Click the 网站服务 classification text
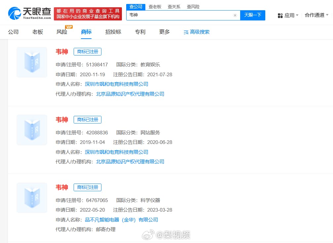Viewport: 333px width, 243px height. pos(150,132)
